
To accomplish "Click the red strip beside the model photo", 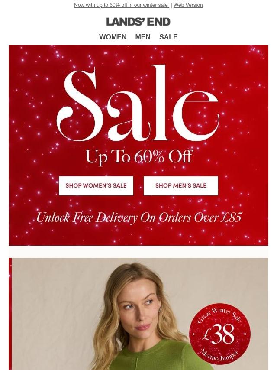I will click(x=10, y=314).
